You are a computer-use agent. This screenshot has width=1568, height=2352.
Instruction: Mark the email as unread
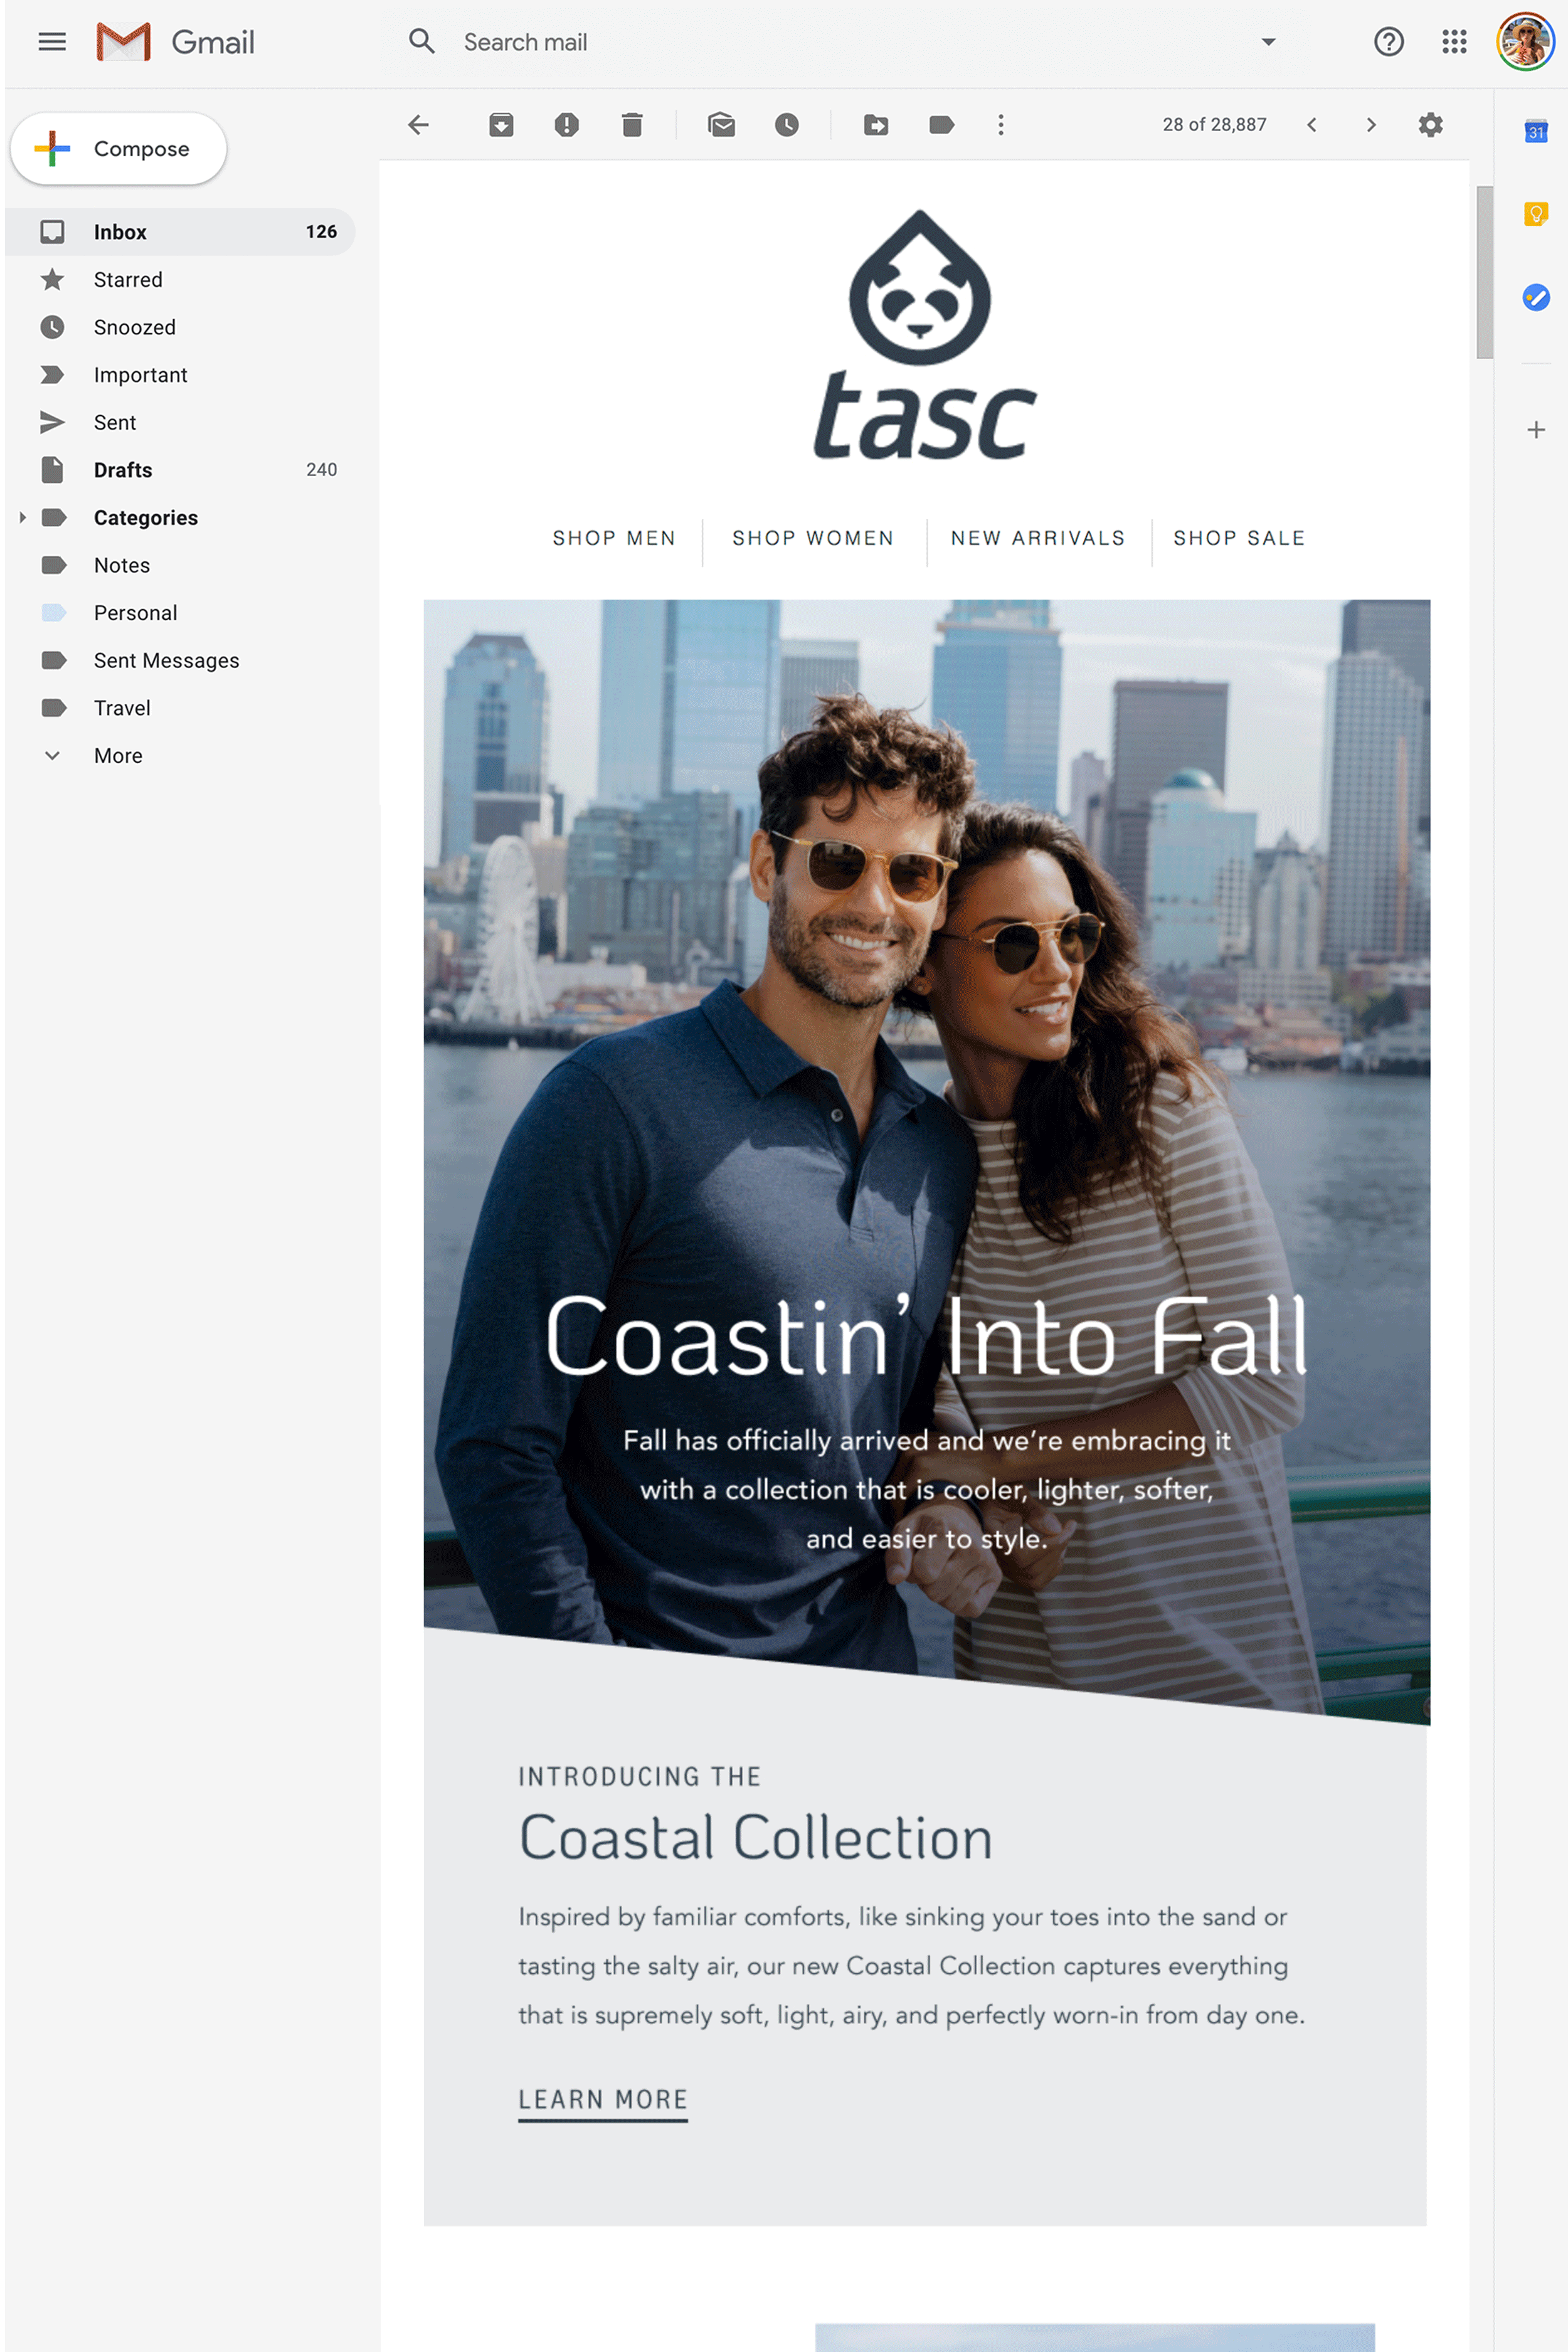pyautogui.click(x=722, y=125)
